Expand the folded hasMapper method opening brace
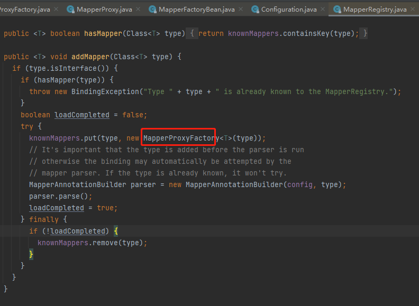The width and height of the screenshot is (419, 306). click(x=193, y=33)
